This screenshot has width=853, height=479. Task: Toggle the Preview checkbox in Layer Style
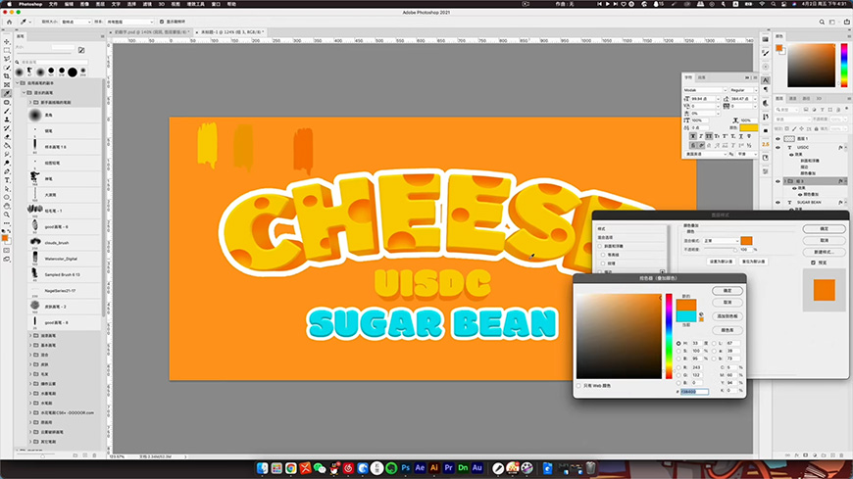(x=811, y=262)
